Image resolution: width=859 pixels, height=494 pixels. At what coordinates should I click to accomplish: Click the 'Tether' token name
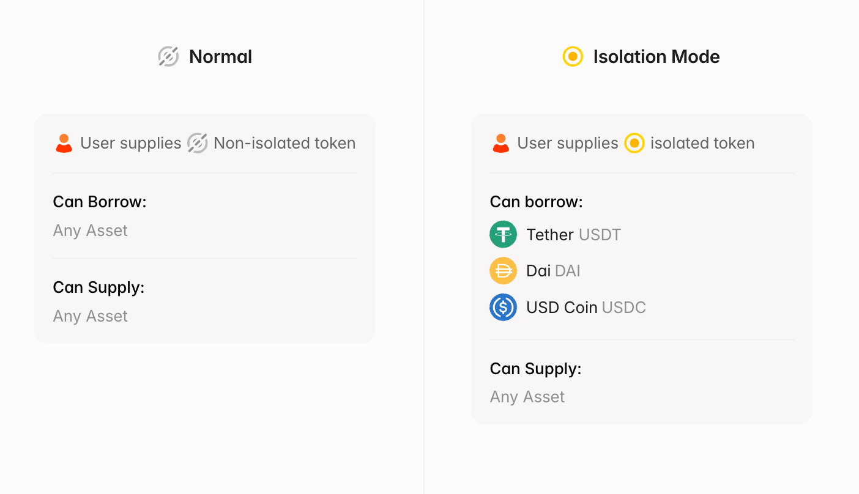(x=549, y=234)
